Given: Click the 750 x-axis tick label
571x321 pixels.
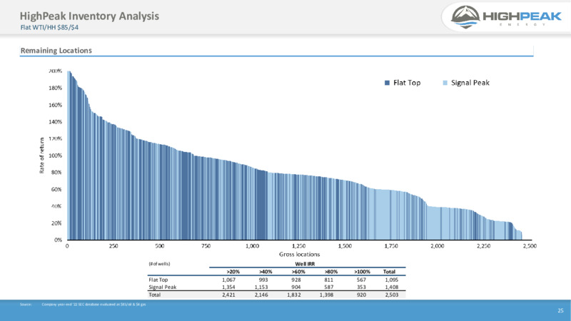Looking at the screenshot, I should (x=206, y=246).
